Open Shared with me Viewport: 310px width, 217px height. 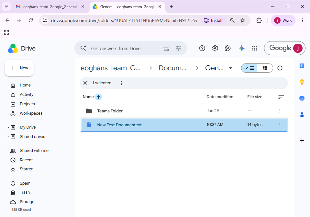point(34,151)
